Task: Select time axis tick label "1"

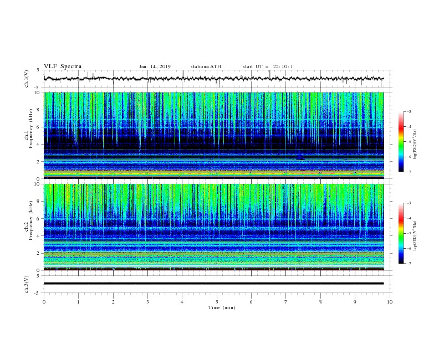Action: point(78,302)
